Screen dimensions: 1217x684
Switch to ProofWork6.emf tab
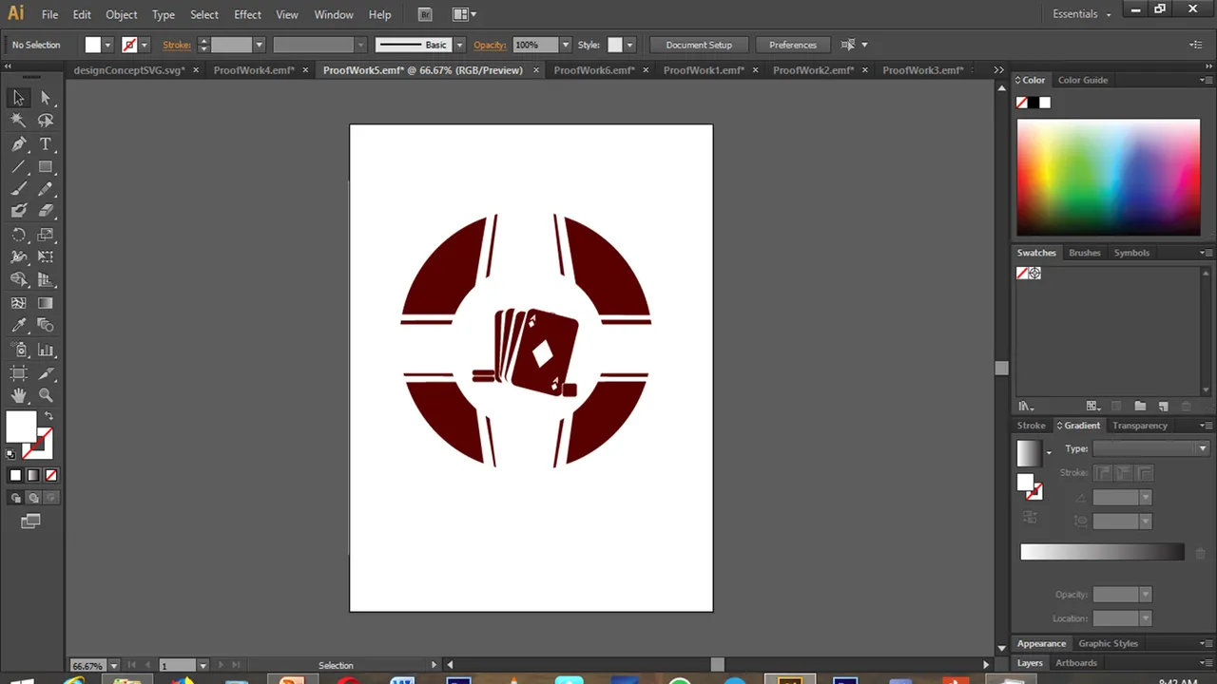tap(593, 70)
